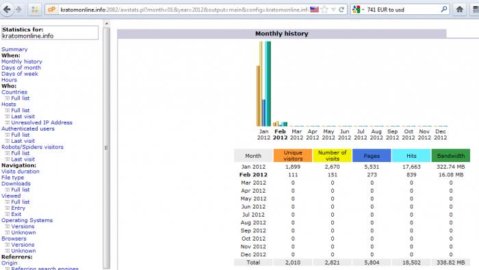Open Authenticated users link
This screenshot has height=270, width=479.
pyautogui.click(x=28, y=129)
